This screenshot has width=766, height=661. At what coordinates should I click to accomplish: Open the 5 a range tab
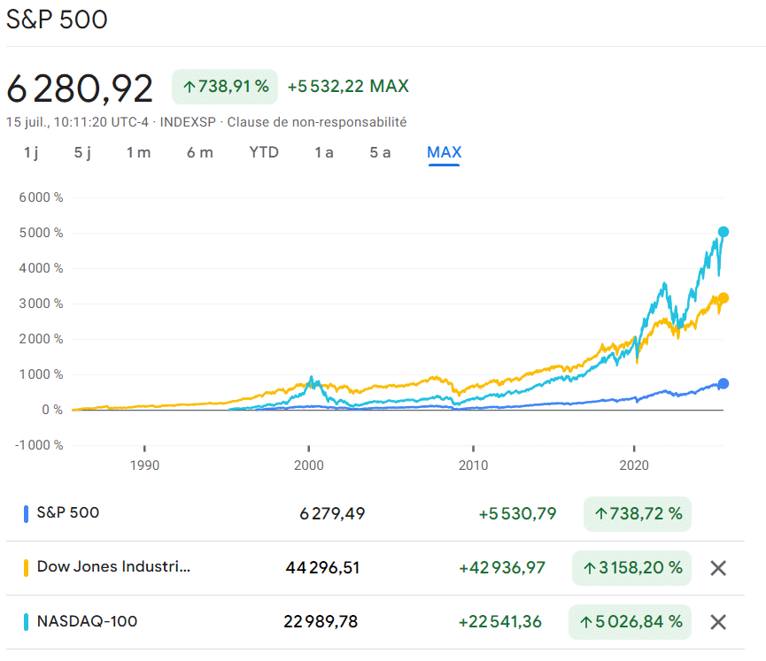pyautogui.click(x=380, y=153)
